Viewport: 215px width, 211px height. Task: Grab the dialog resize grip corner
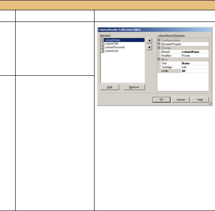coord(210,103)
